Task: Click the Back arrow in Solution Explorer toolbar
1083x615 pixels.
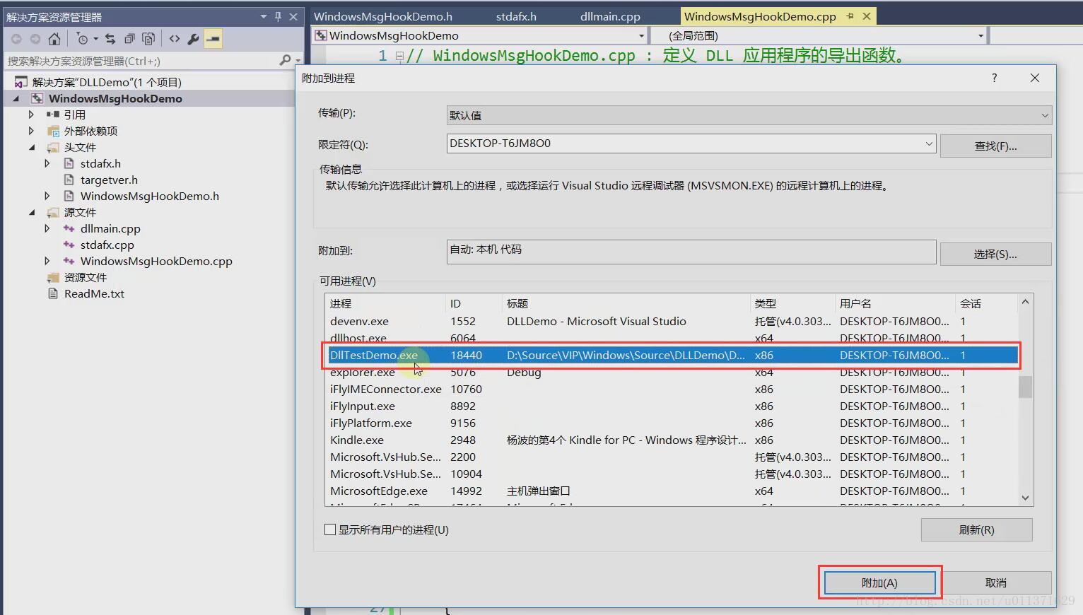Action: (16, 39)
